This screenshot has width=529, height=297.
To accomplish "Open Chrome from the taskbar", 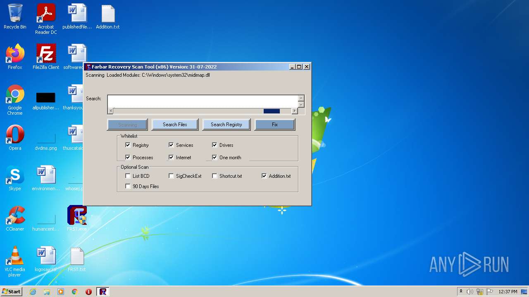I will (75, 292).
